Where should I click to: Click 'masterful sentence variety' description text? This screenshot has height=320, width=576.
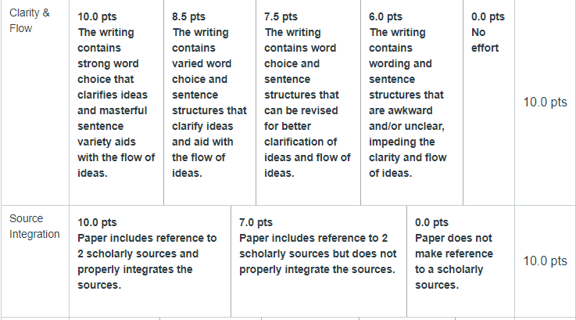(x=112, y=126)
